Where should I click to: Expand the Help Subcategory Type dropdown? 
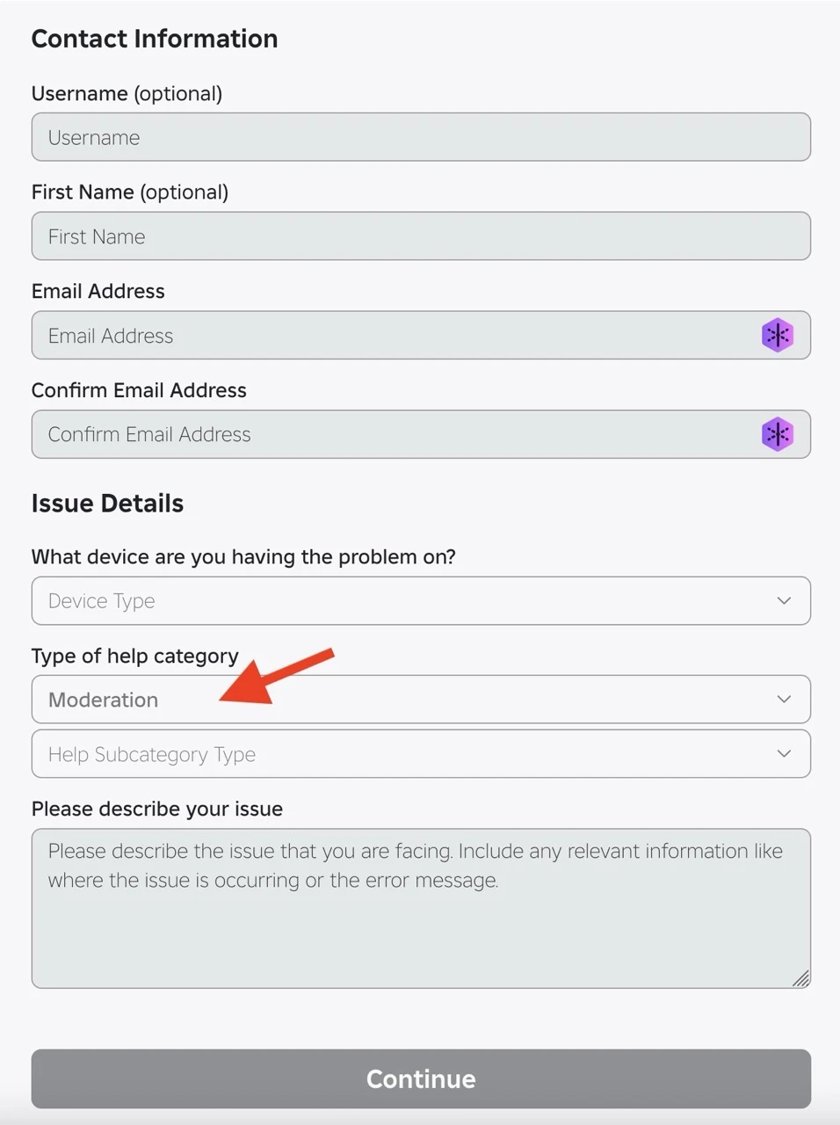click(421, 753)
